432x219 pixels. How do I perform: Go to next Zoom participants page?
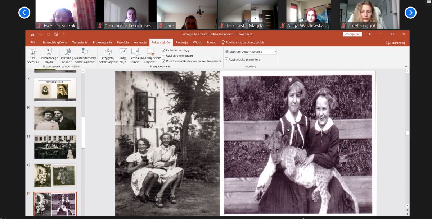pyautogui.click(x=410, y=13)
